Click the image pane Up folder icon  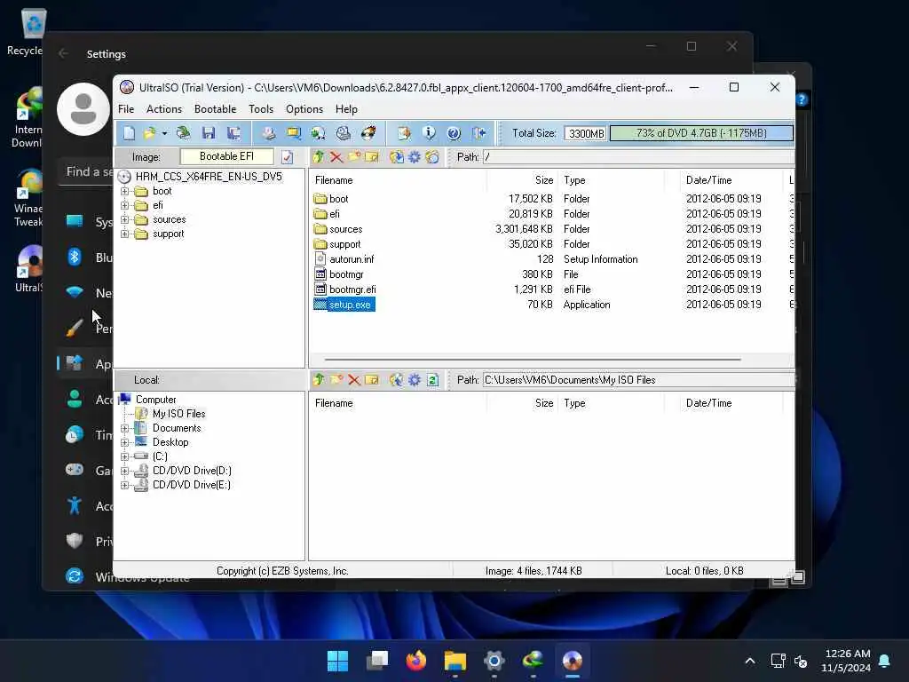[319, 157]
